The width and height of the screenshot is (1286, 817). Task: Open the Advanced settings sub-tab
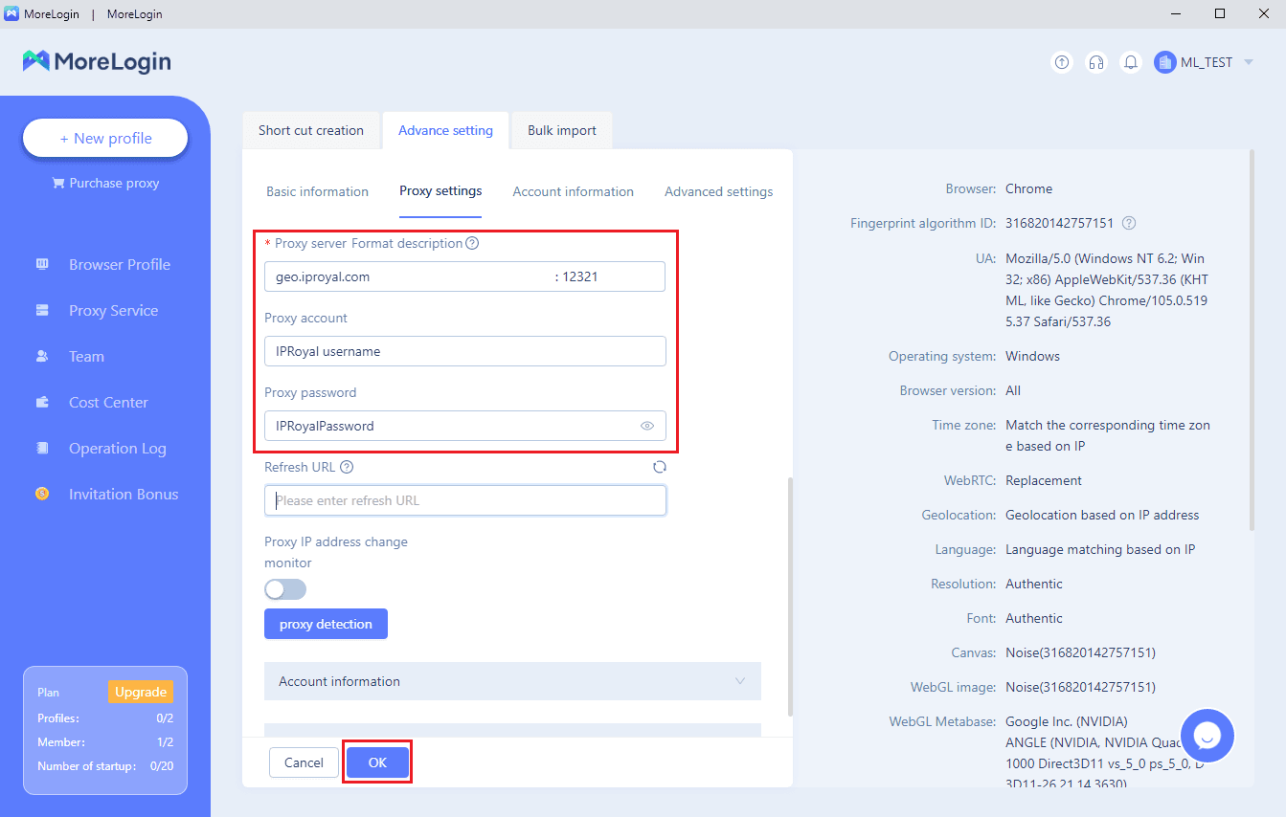point(719,191)
